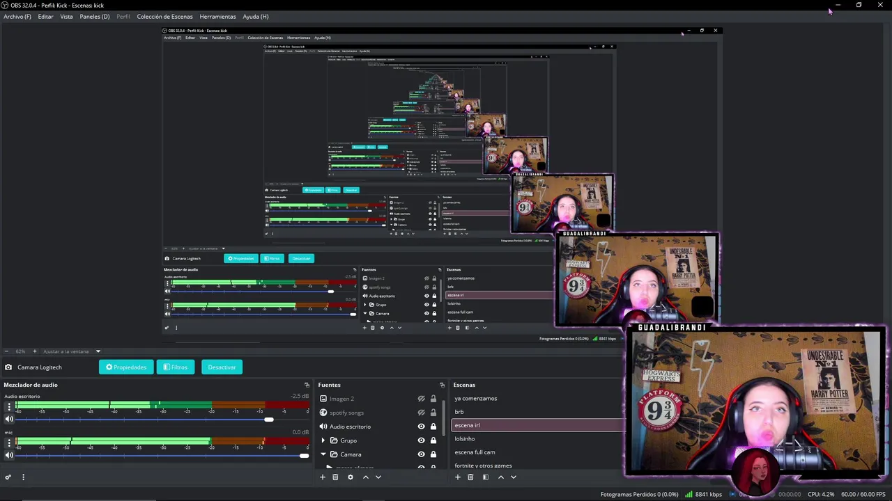
Task: Show the spotify songs source
Action: tap(421, 413)
